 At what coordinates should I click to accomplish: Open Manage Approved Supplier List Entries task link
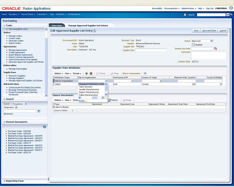point(25,80)
